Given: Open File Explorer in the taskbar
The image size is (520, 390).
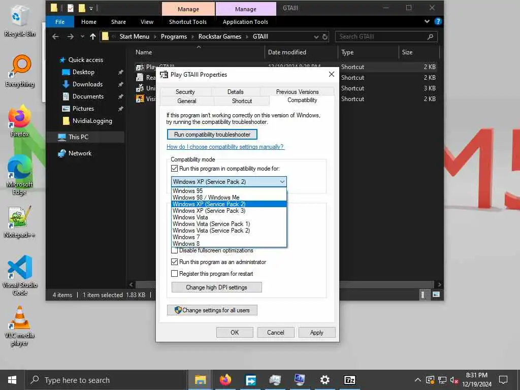Looking at the screenshot, I should (200, 380).
